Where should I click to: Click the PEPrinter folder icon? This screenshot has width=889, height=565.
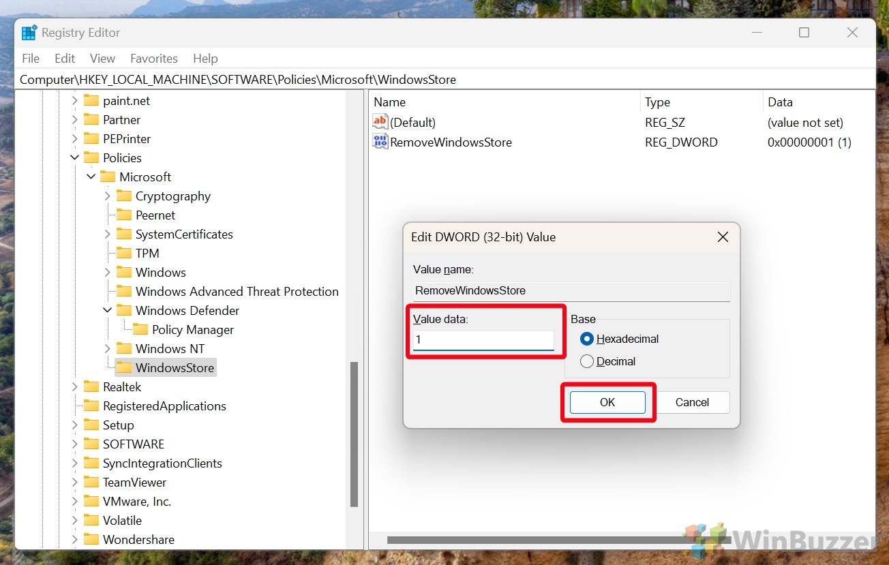tap(91, 138)
